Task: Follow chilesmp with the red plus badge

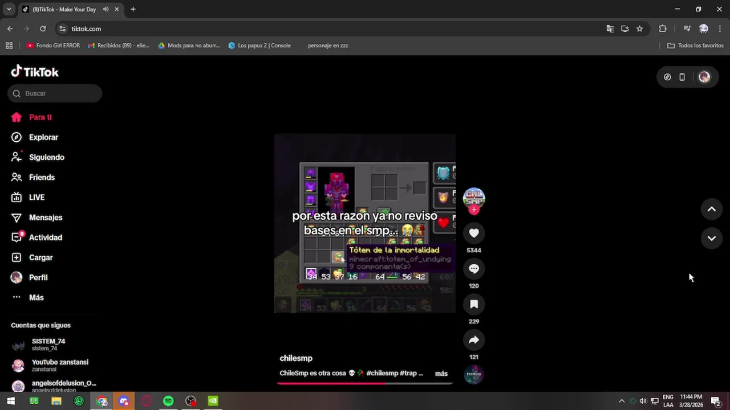Action: tap(474, 210)
